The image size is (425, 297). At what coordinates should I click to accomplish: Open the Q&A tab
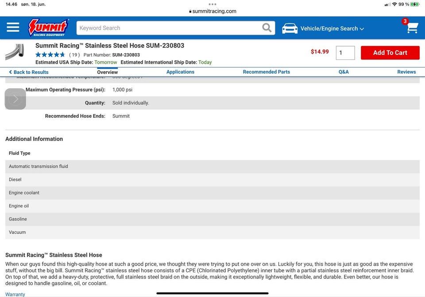tap(344, 72)
